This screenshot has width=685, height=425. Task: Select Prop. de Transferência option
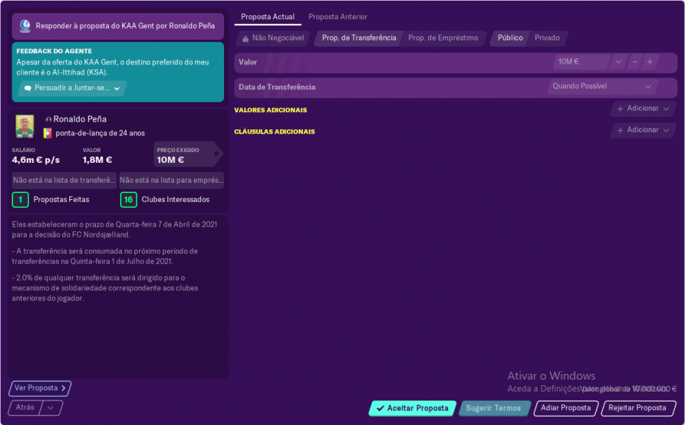(x=359, y=38)
